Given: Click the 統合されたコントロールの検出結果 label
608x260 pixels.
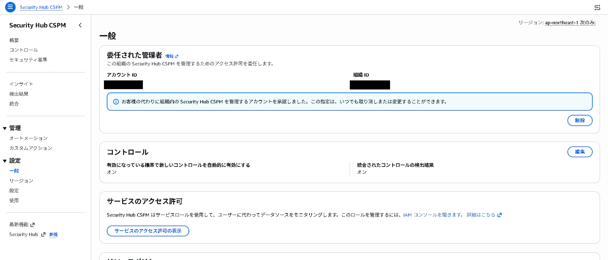Looking at the screenshot, I should click(395, 165).
